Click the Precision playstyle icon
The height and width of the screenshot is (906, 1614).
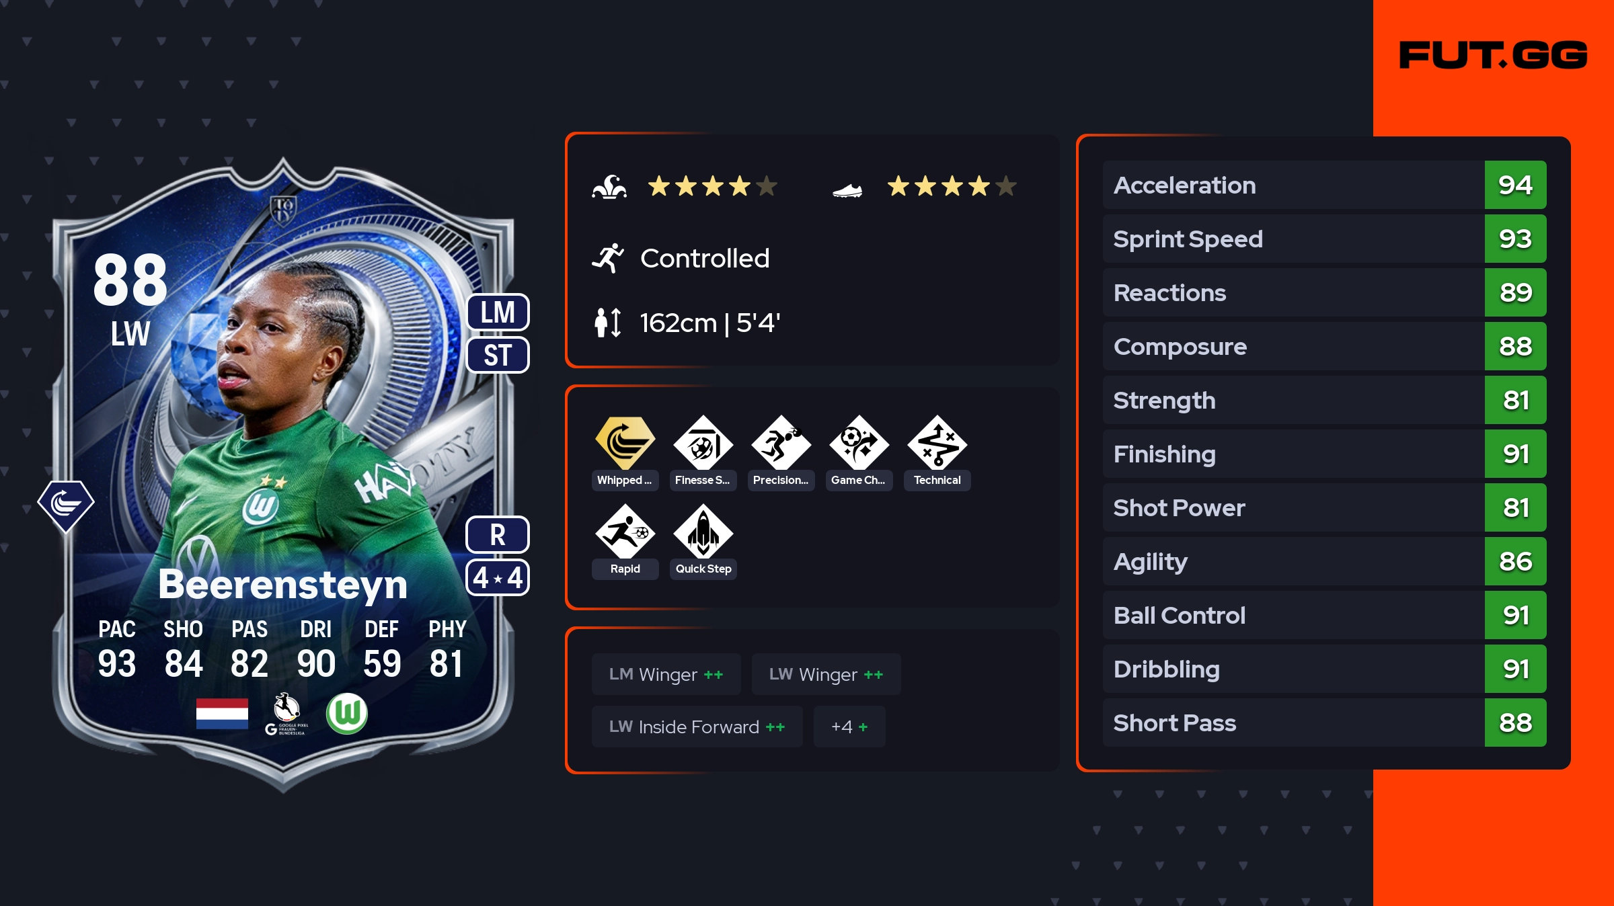781,443
